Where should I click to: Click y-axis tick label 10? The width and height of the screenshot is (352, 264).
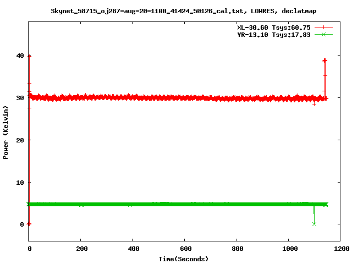tap(20, 183)
